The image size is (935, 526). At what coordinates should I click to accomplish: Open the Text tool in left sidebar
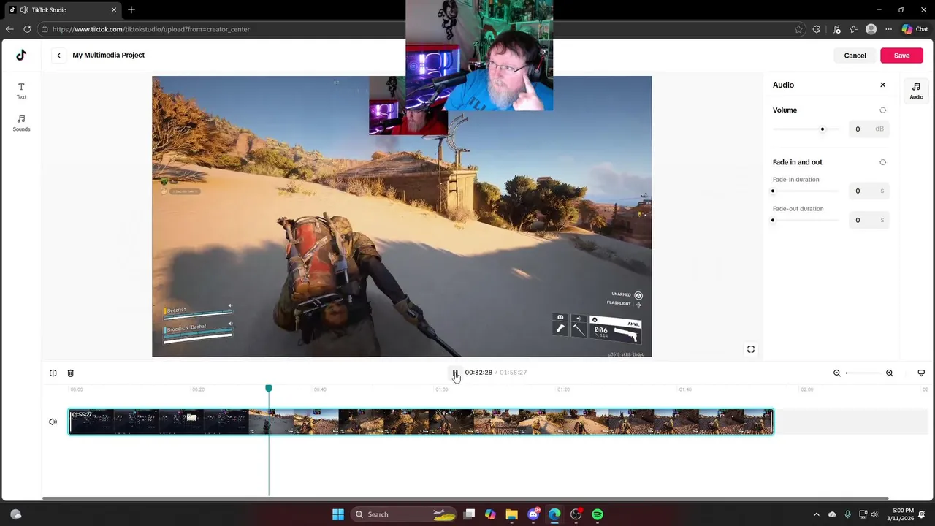click(21, 91)
